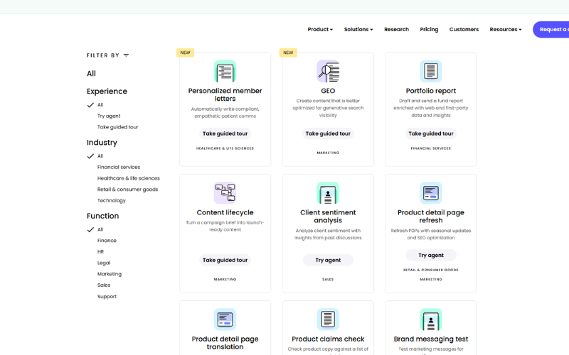
Task: Go to the Research page
Action: tap(396, 29)
